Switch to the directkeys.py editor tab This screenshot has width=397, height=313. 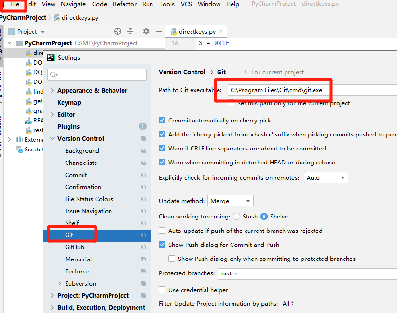click(197, 32)
